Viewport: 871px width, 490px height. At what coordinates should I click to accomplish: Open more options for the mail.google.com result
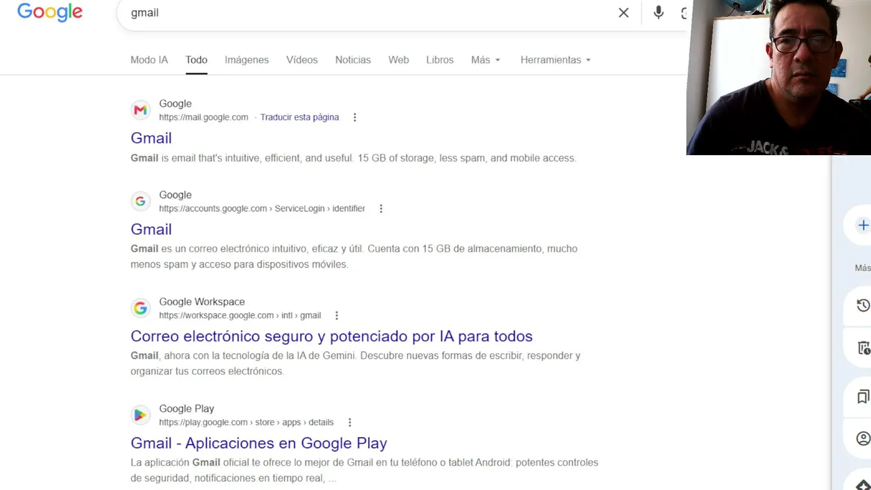pos(355,117)
